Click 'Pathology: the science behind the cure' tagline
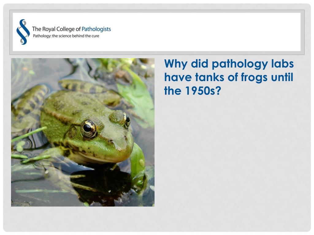This screenshot has width=314, height=235. click(x=66, y=36)
